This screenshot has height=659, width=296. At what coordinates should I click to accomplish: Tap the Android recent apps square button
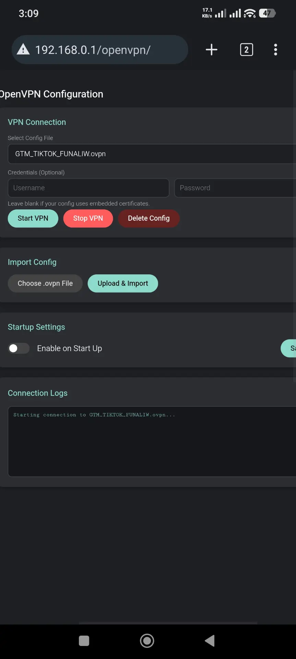coord(84,641)
